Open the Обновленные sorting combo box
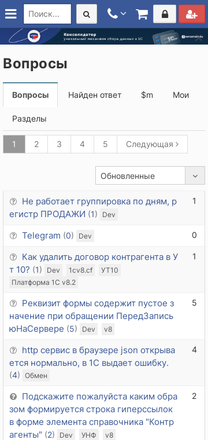This screenshot has height=440, width=208. (x=150, y=175)
